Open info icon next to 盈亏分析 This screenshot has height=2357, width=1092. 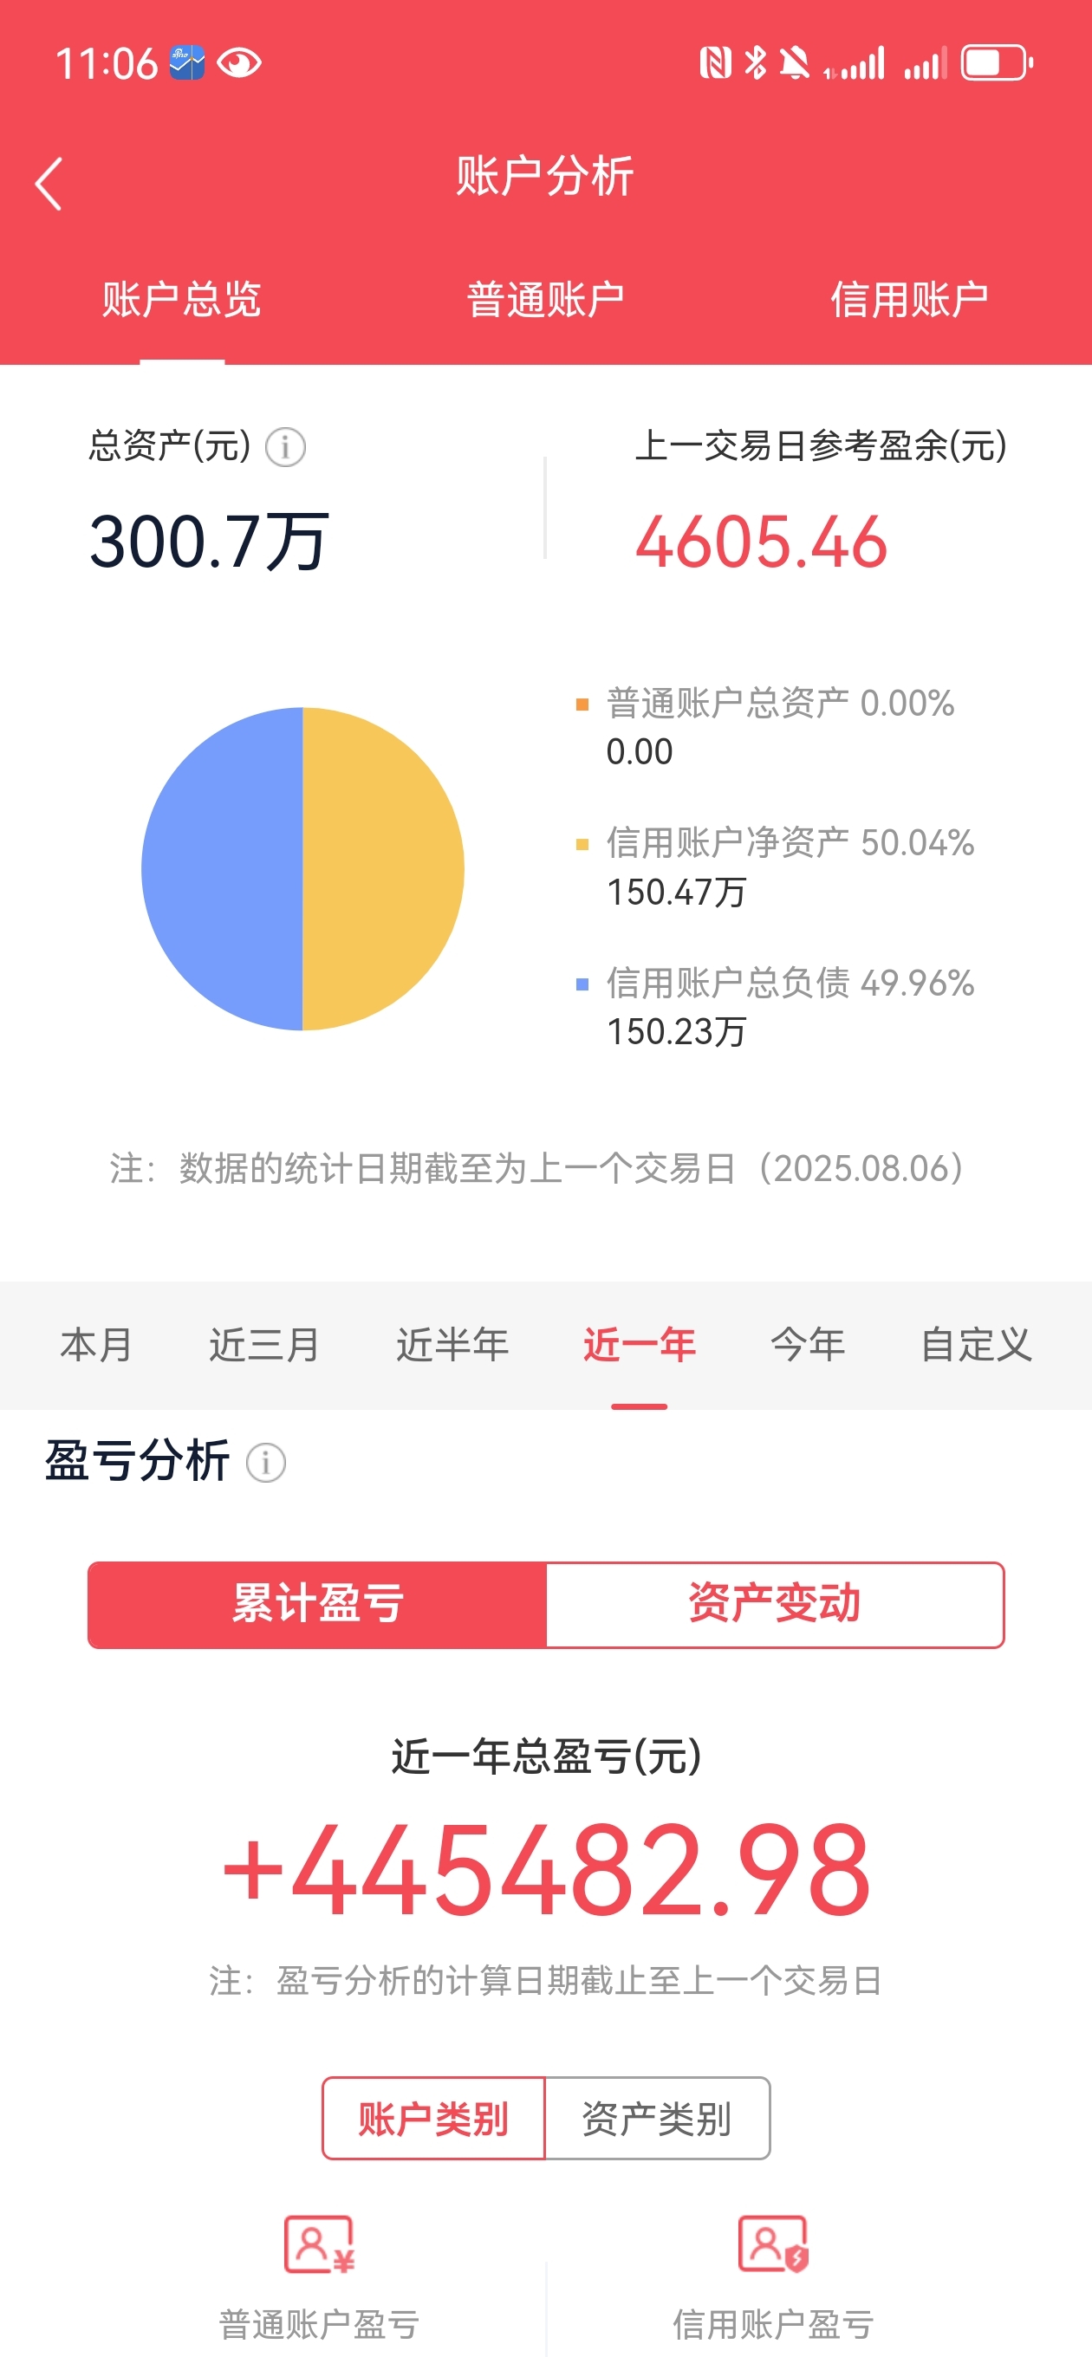(266, 1462)
